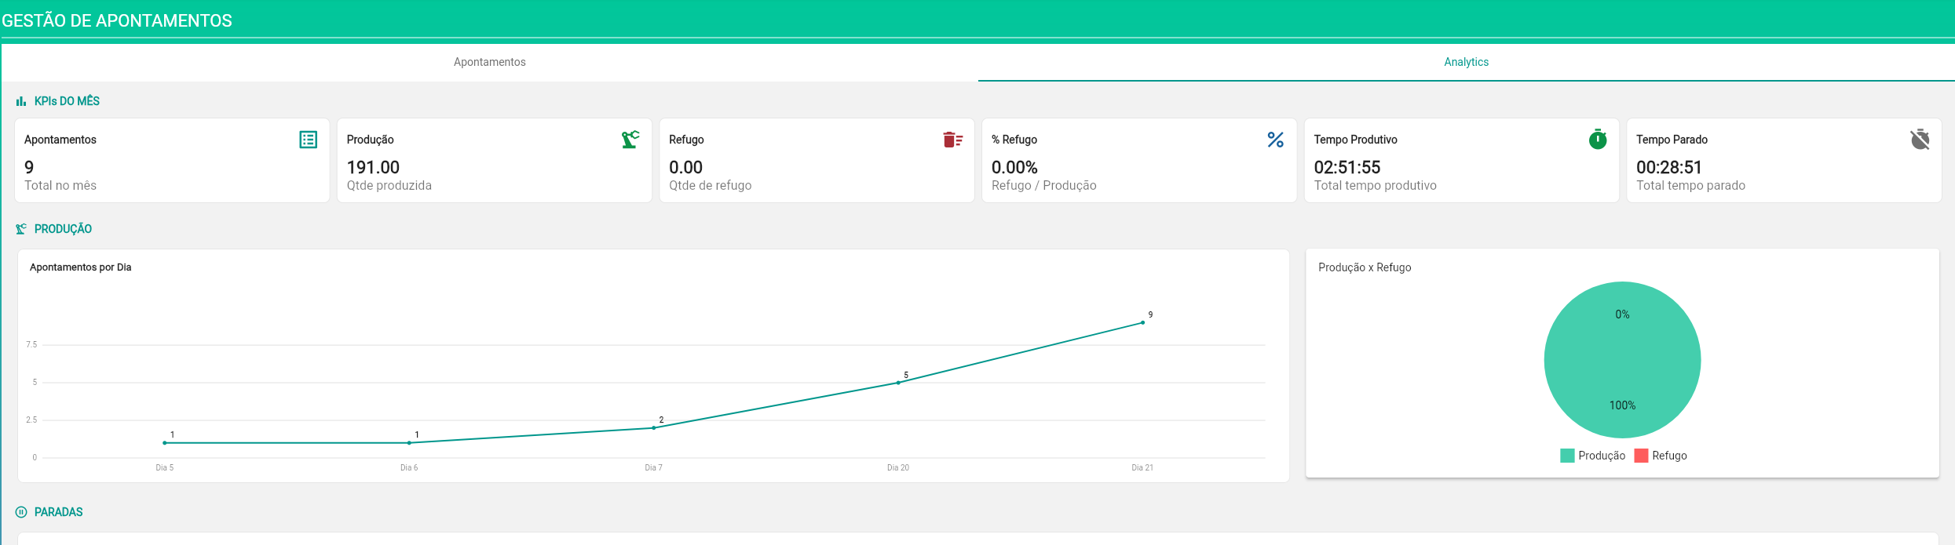Image resolution: width=1955 pixels, height=545 pixels.
Task: Click the Qtde produzida label
Action: coord(389,186)
